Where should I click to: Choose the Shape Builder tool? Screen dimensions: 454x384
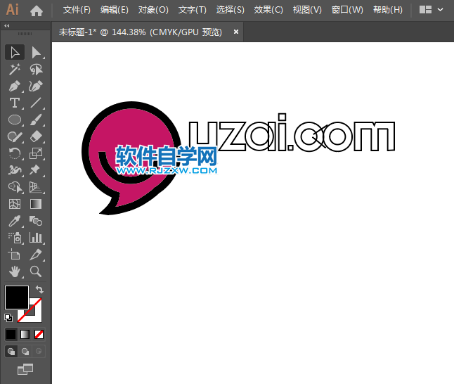click(15, 187)
